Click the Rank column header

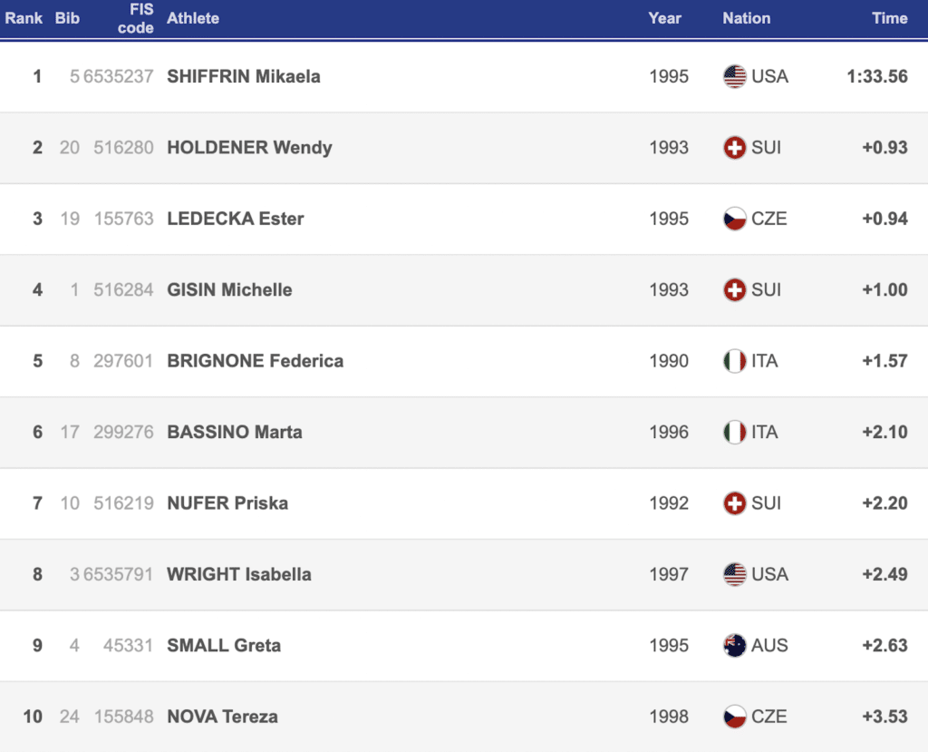tap(24, 18)
